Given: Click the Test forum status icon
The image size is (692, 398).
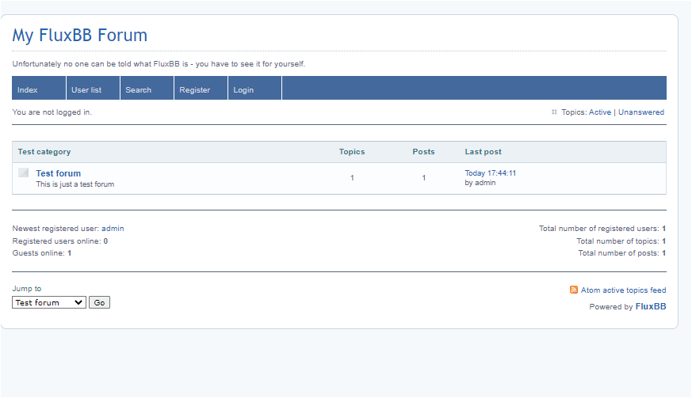Looking at the screenshot, I should (24, 172).
